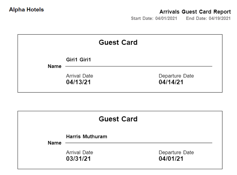
Task: Click the Start Date 04/01/2021 text
Action: click(154, 19)
